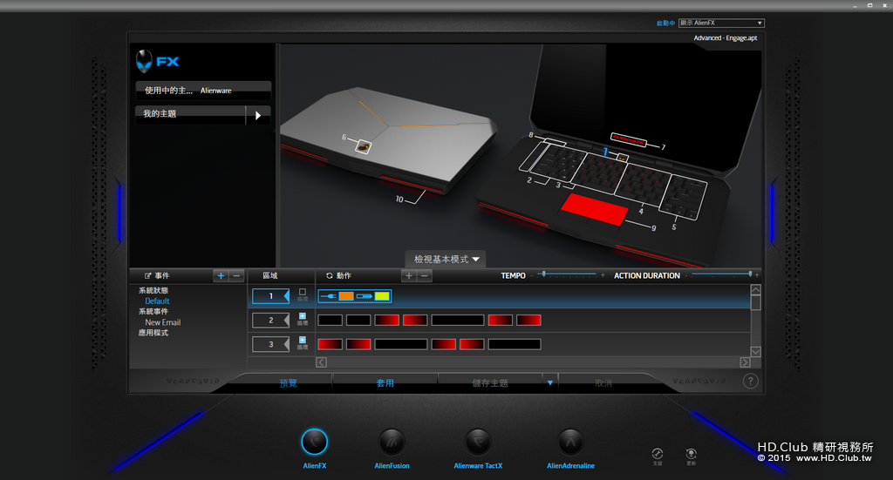Viewport: 893px width, 480px height.
Task: Expand 我的主題 with the arrow
Action: 258,115
